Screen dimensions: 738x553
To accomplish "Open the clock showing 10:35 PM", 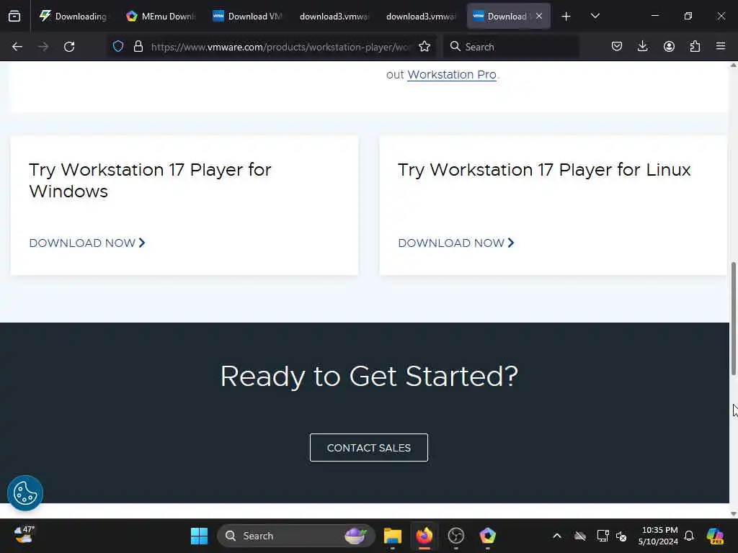I will (659, 536).
